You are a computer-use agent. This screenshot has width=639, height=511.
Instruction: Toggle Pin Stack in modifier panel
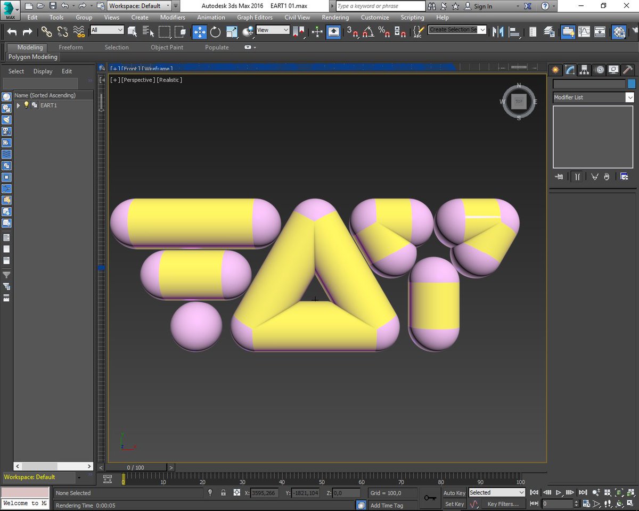coord(559,177)
